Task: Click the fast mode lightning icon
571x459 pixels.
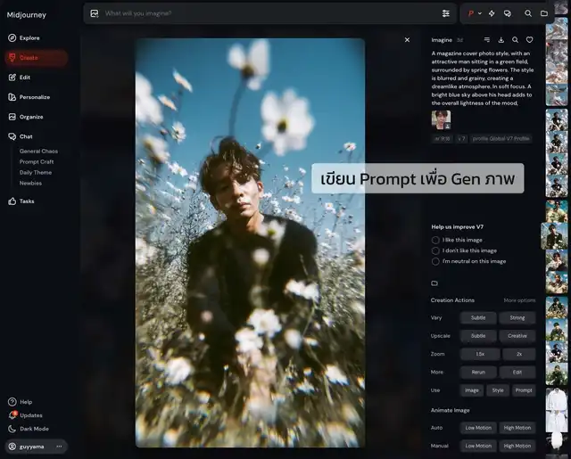Action: click(492, 13)
